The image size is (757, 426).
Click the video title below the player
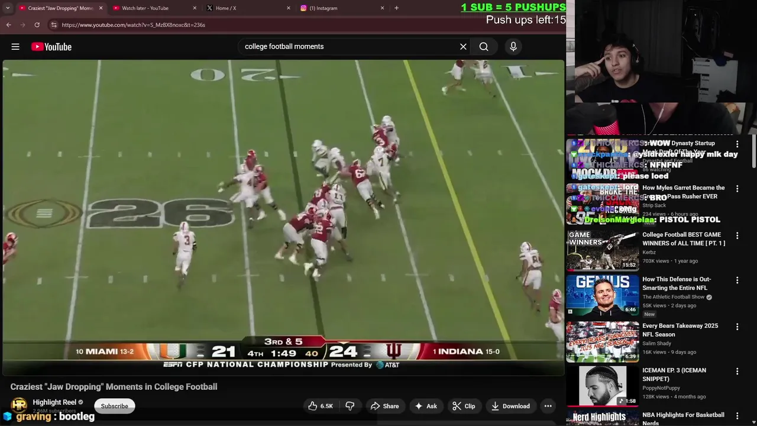pyautogui.click(x=114, y=386)
